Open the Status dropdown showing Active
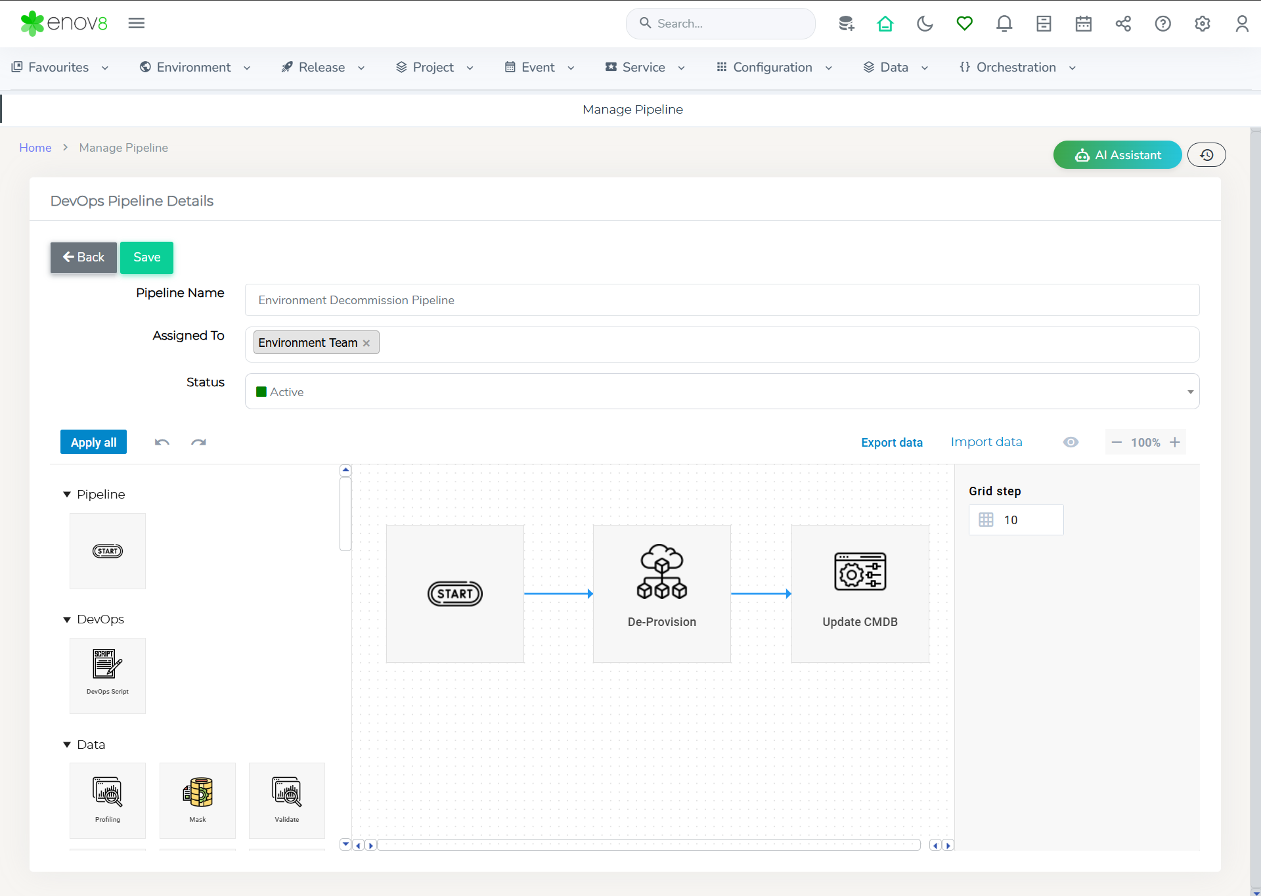Screen dimensions: 1261x896 [x=721, y=392]
